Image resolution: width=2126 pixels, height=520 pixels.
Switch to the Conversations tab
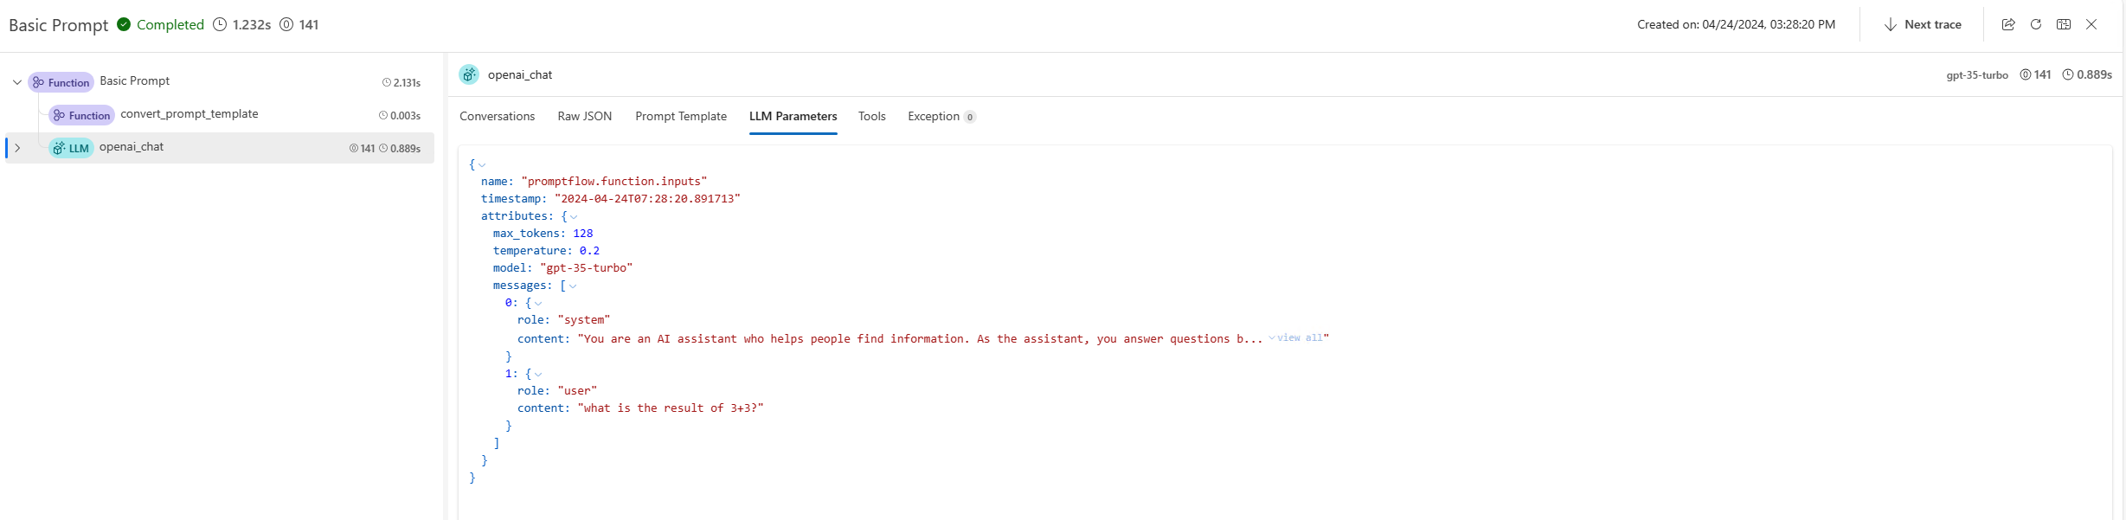click(497, 116)
